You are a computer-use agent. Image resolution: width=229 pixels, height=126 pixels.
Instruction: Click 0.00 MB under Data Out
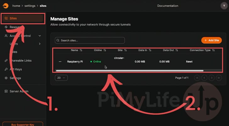[164, 62]
